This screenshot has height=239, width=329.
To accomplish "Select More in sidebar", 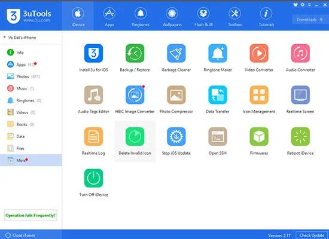I will [31, 160].
